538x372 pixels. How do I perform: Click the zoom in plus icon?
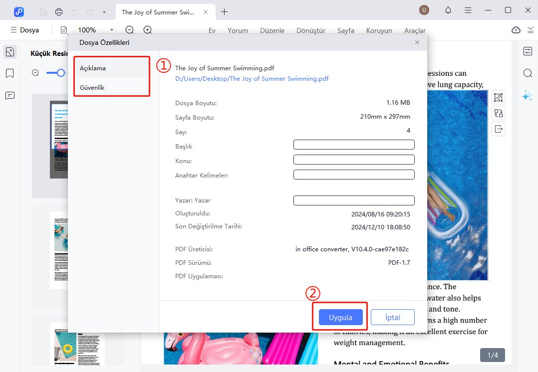[147, 30]
